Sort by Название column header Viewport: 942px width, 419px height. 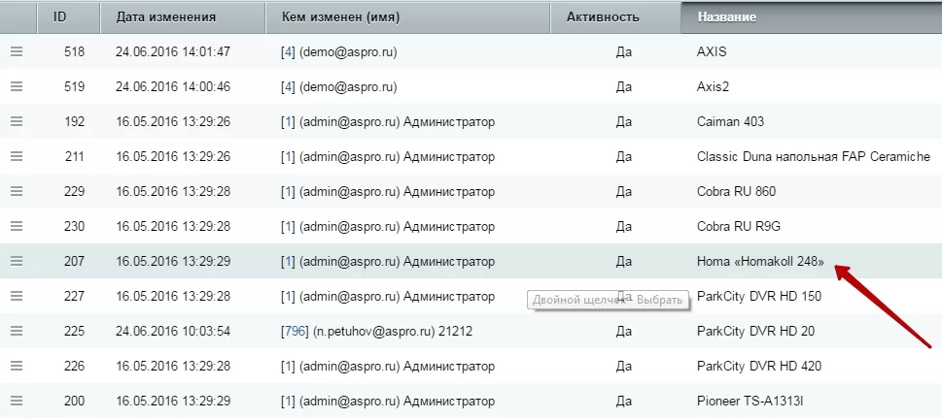(812, 16)
